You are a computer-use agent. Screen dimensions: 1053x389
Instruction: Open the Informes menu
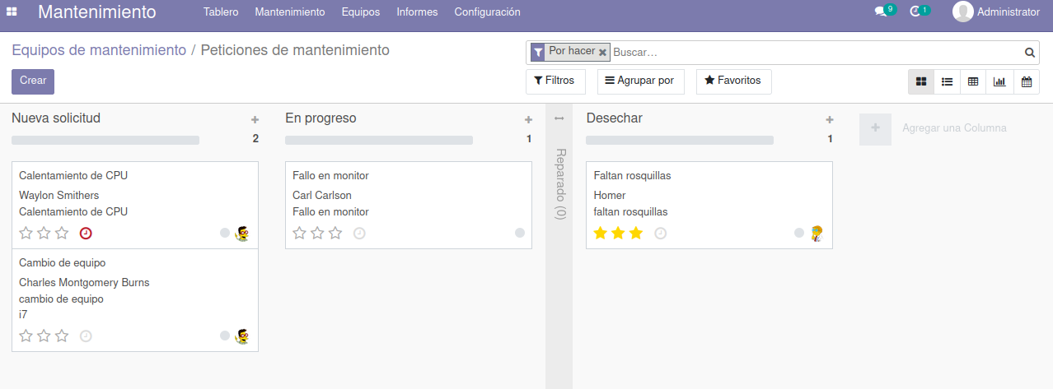coord(417,12)
